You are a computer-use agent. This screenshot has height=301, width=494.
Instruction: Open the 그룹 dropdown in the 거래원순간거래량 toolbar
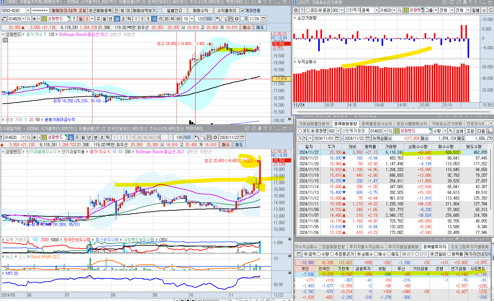(436, 10)
